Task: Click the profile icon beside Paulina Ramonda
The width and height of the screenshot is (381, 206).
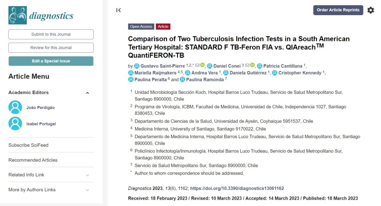Action: click(x=182, y=79)
